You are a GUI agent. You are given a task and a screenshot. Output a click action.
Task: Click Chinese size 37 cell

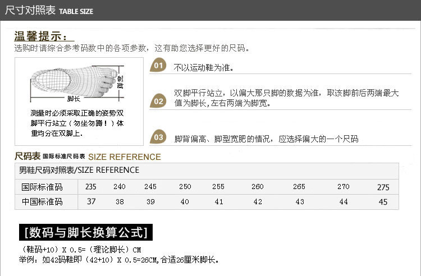91,201
